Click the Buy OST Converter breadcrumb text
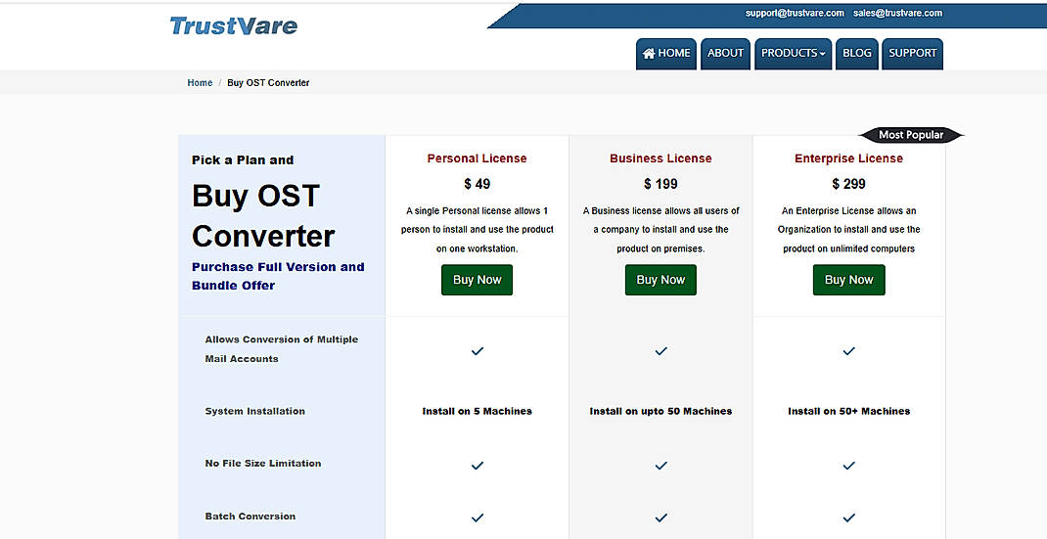 (268, 83)
